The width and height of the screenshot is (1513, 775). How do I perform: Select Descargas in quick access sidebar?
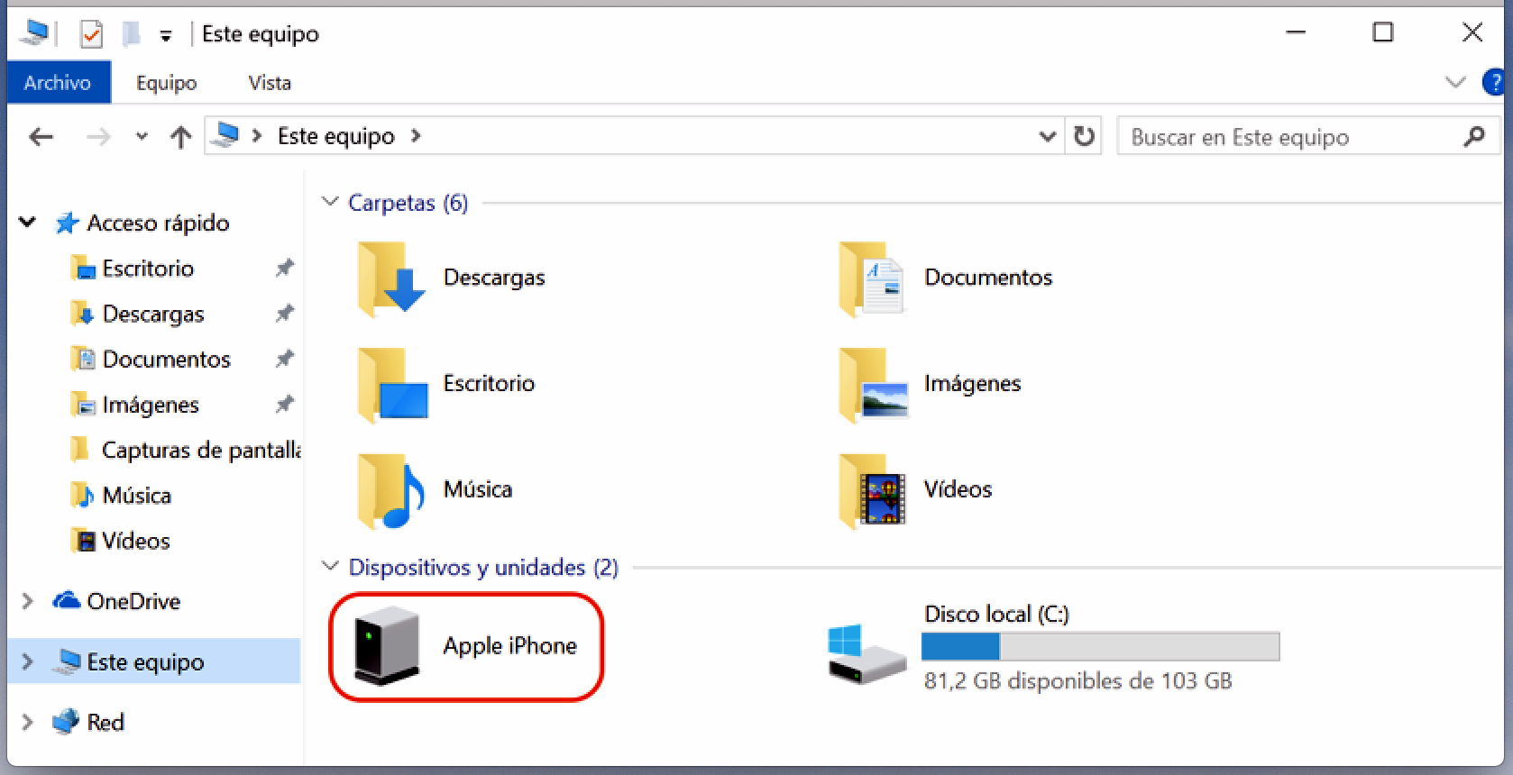[153, 314]
